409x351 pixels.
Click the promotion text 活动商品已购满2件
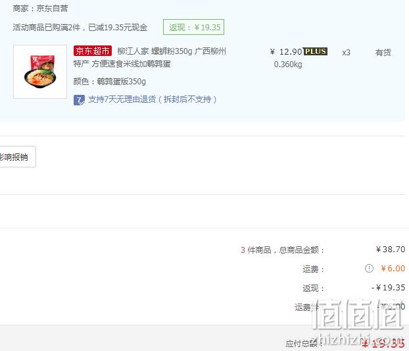pos(47,27)
